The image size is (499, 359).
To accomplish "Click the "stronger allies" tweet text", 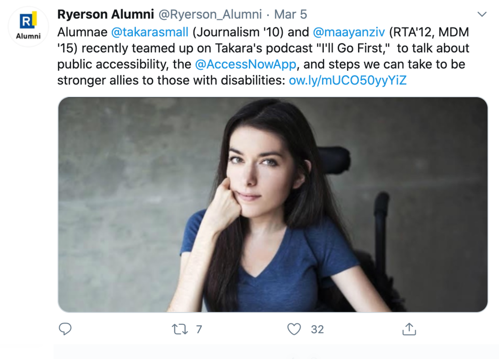I will pos(98,80).
